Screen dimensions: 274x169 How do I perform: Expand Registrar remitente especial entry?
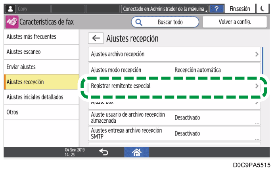pos(174,85)
